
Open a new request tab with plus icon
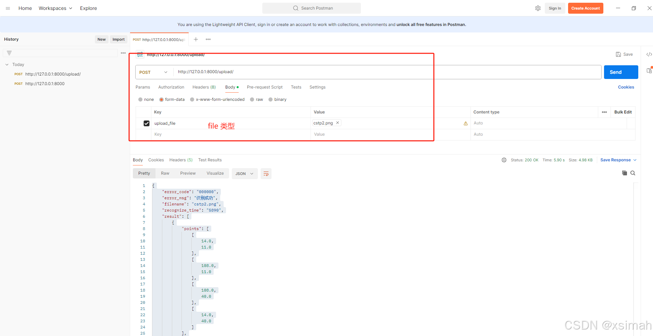196,39
